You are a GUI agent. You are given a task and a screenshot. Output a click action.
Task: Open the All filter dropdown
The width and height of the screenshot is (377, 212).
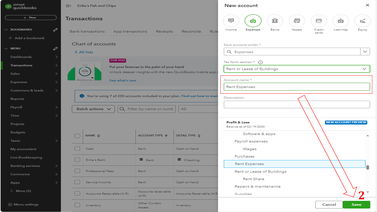point(198,109)
